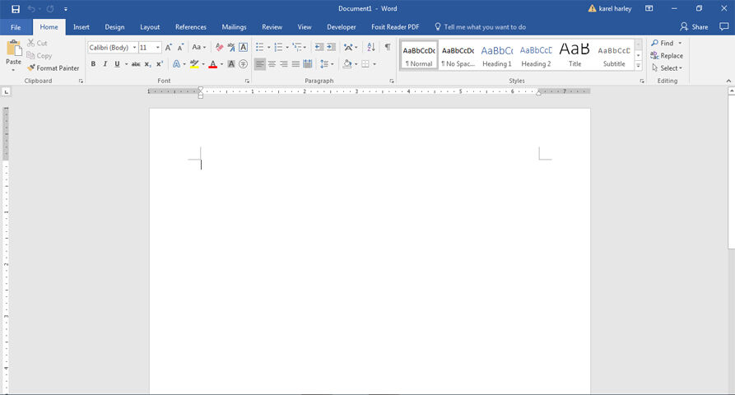The image size is (735, 395).
Task: Collapse the ribbon with the chevron
Action: pyautogui.click(x=728, y=81)
